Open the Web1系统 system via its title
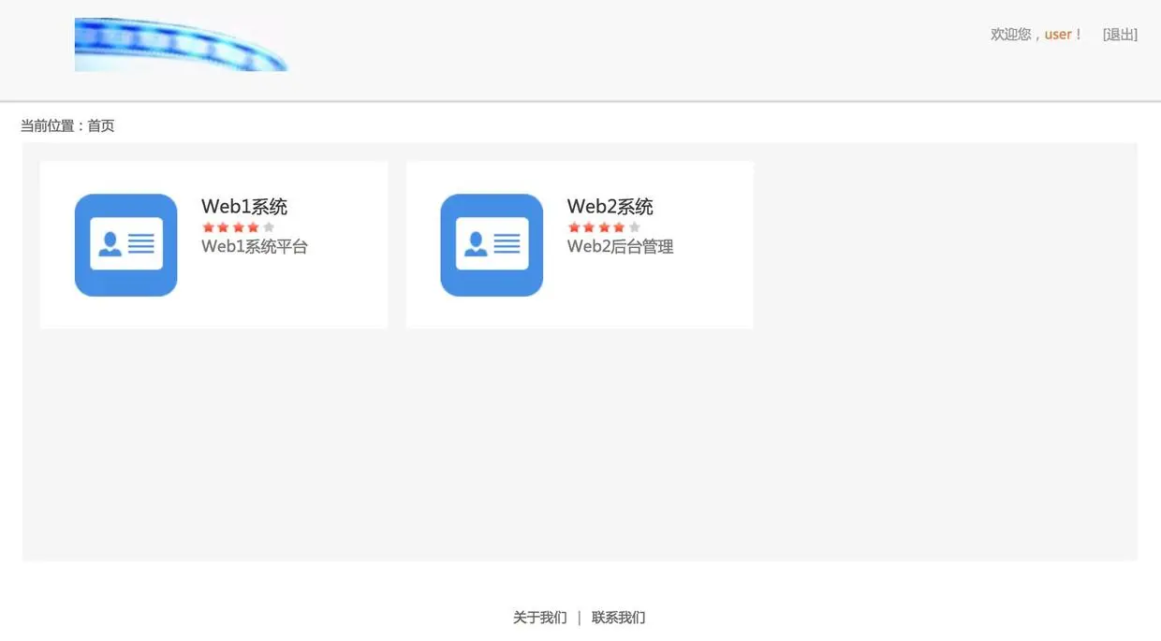 coord(243,206)
